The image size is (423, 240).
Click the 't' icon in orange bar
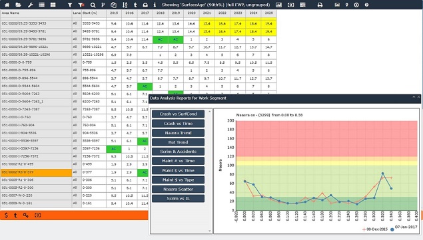15,215
